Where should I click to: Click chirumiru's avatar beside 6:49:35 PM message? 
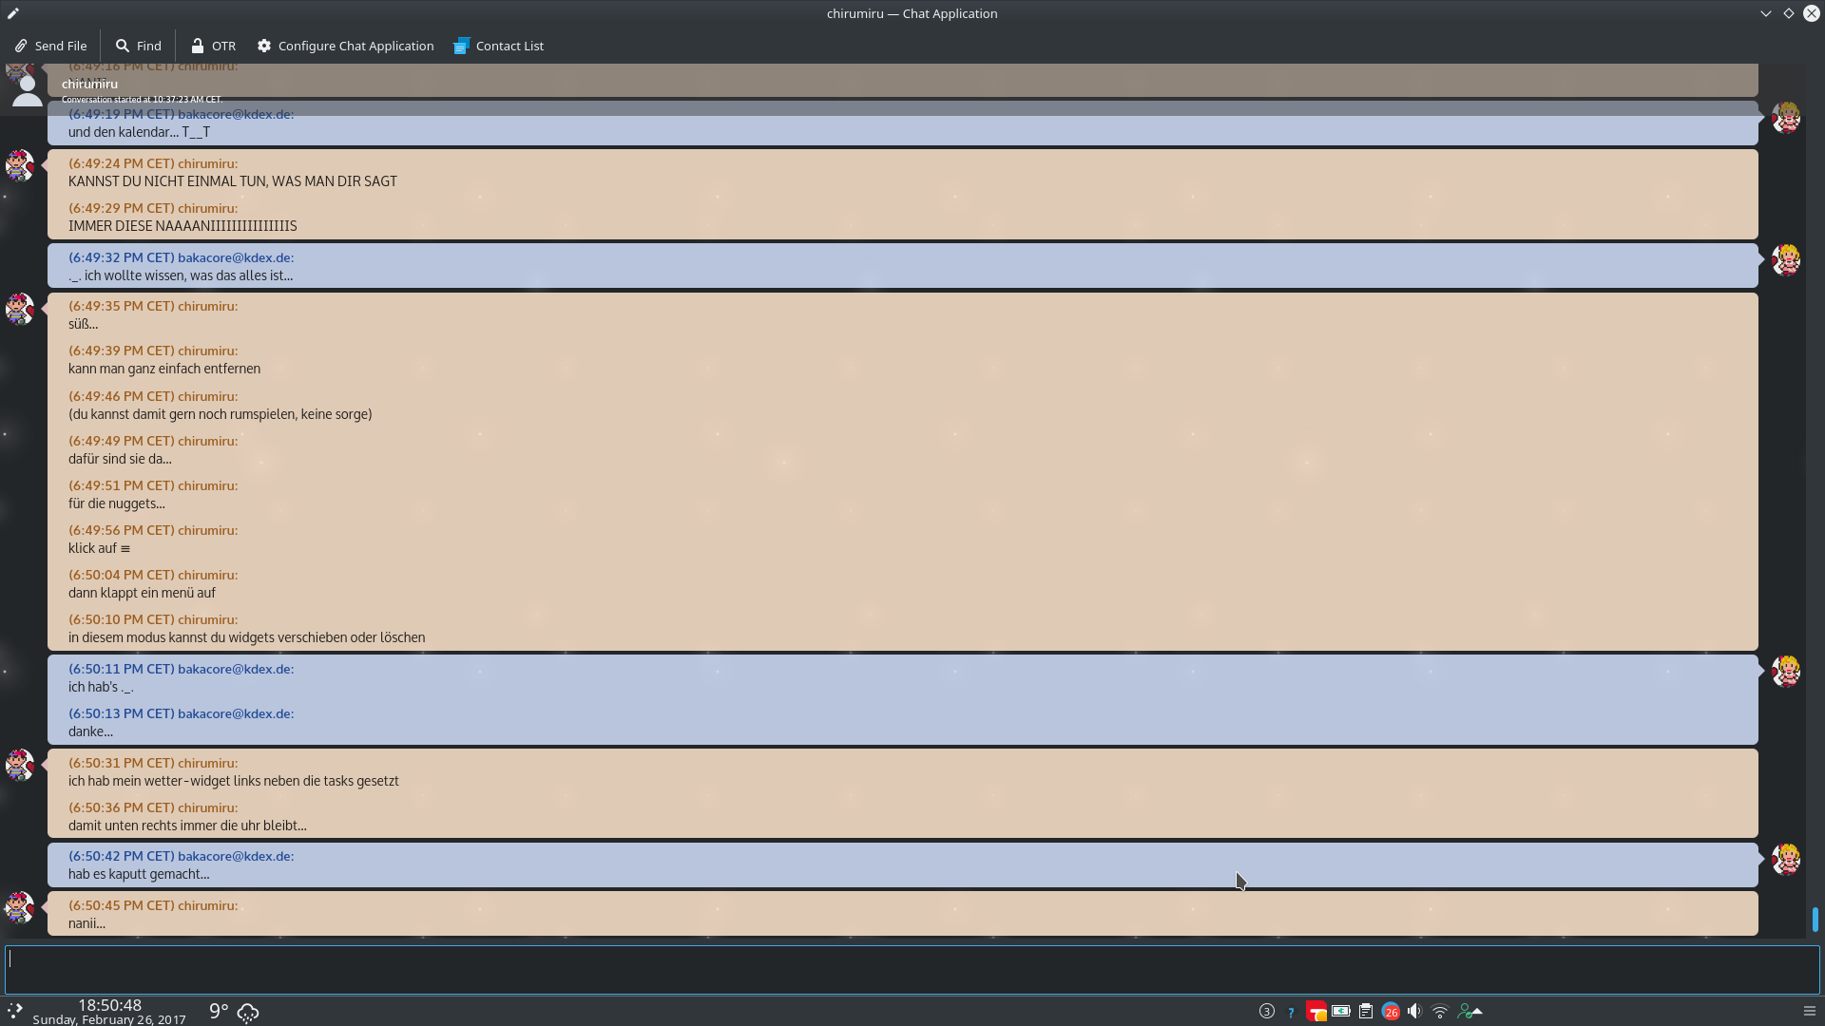coord(20,309)
